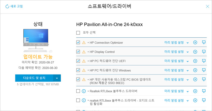Click the install icon for the Realtek 블루투스 드라이버 row
This screenshot has height=111, width=212.
tap(204, 91)
